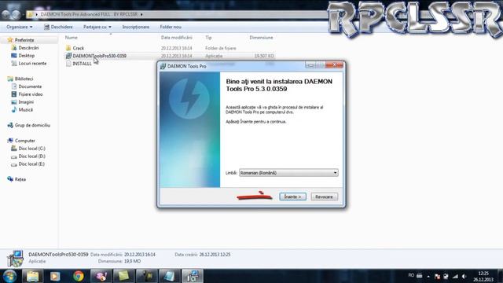Click RO language indicator in tray

pyautogui.click(x=411, y=275)
